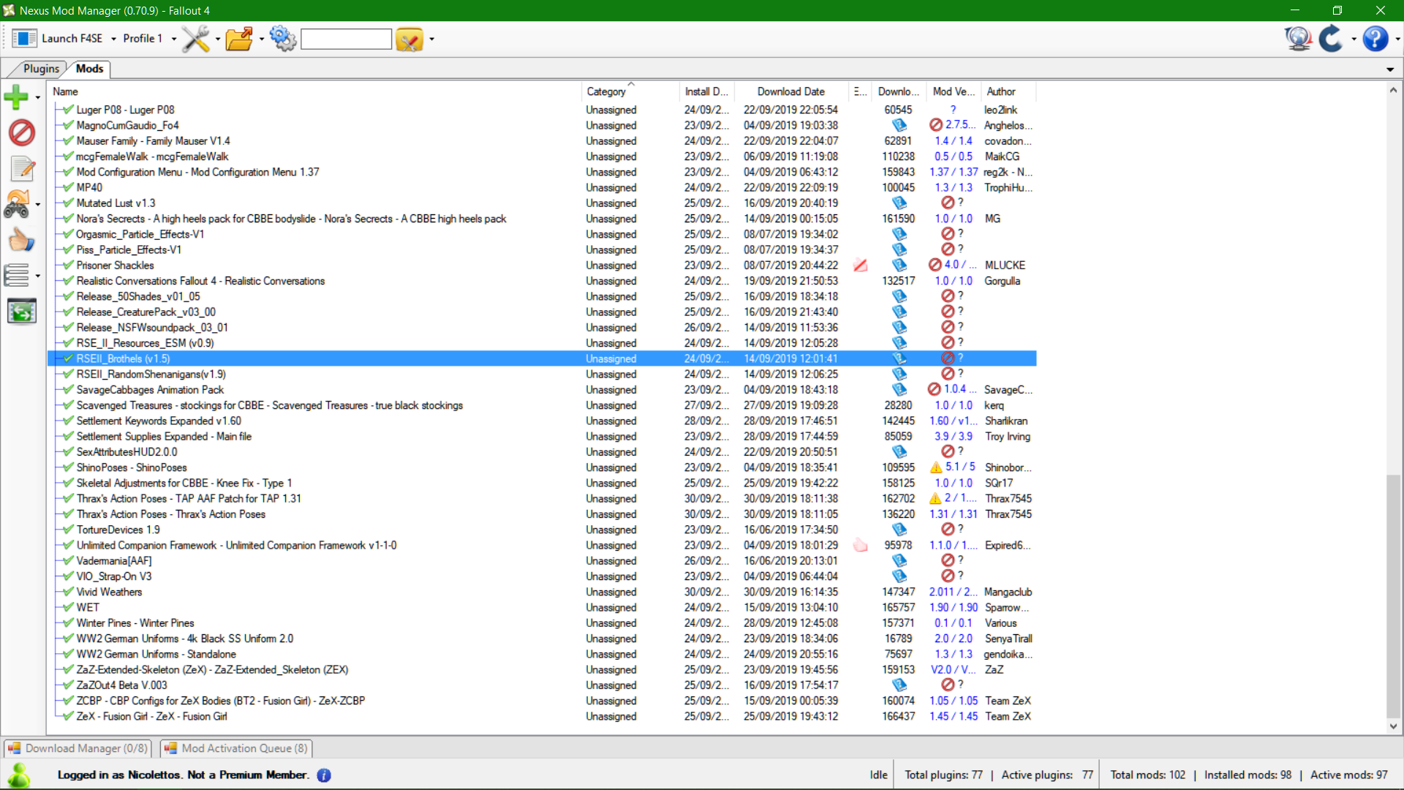Click the red Deactivate Mod icon
Screen dimensions: 1404x790
tap(21, 132)
